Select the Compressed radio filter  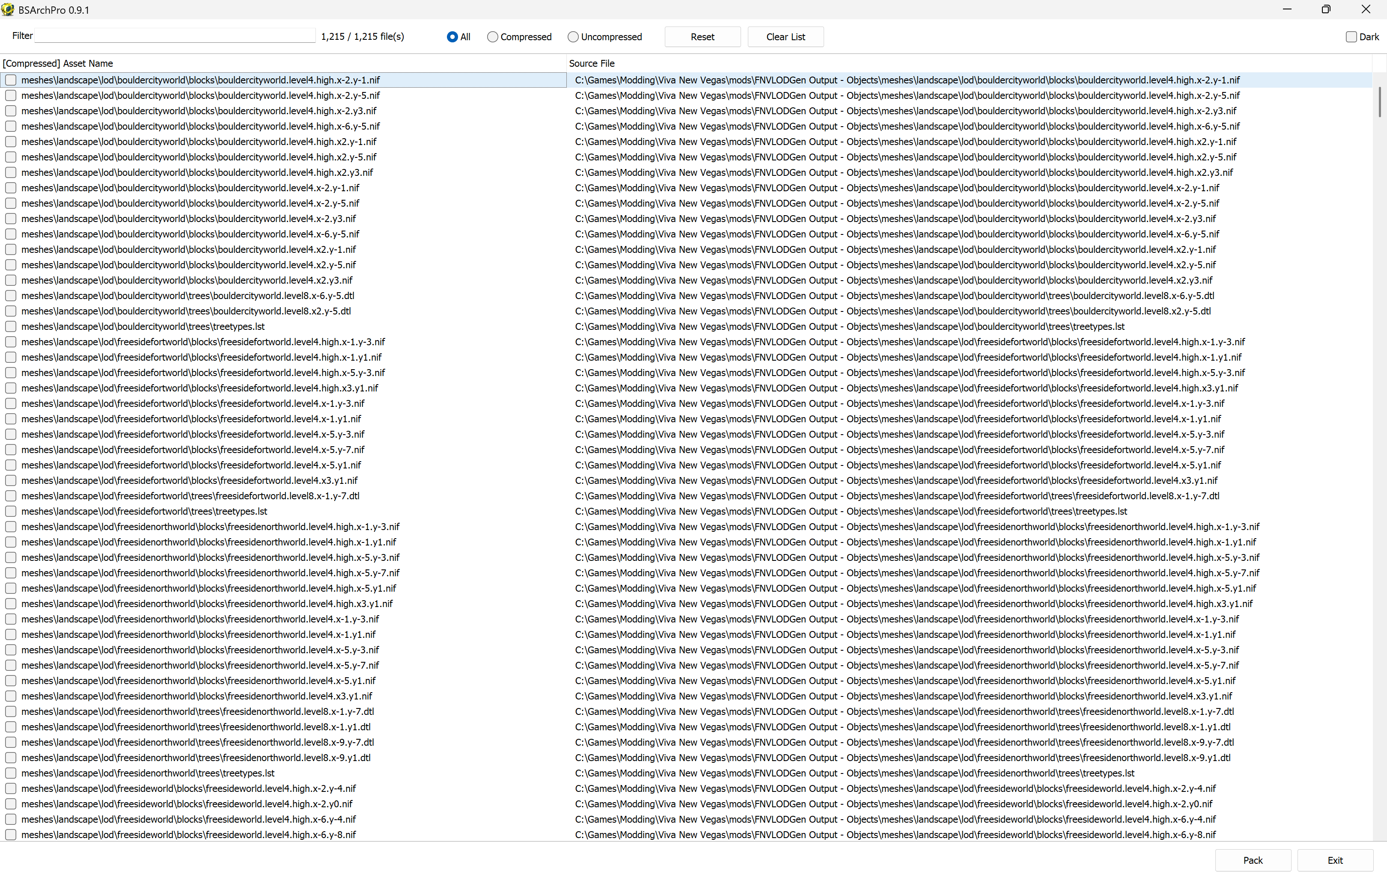492,37
